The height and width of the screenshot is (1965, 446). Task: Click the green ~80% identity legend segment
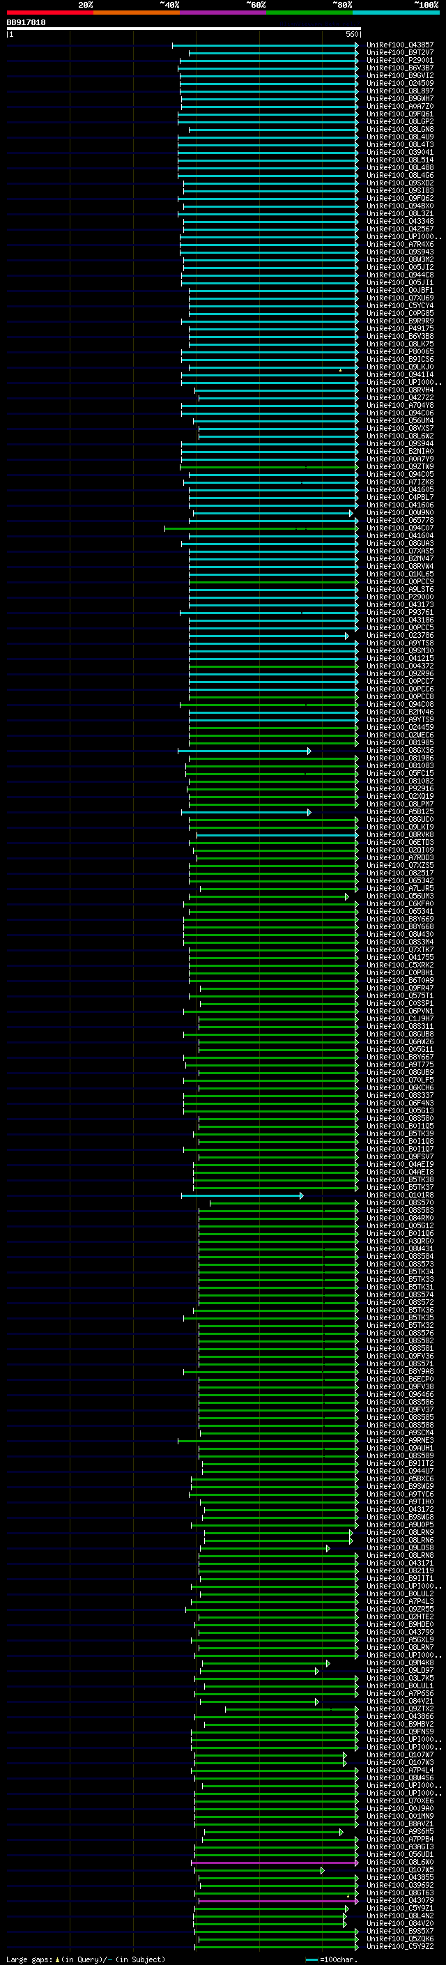pos(309,13)
